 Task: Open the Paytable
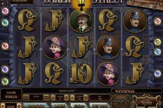click(20, 2)
